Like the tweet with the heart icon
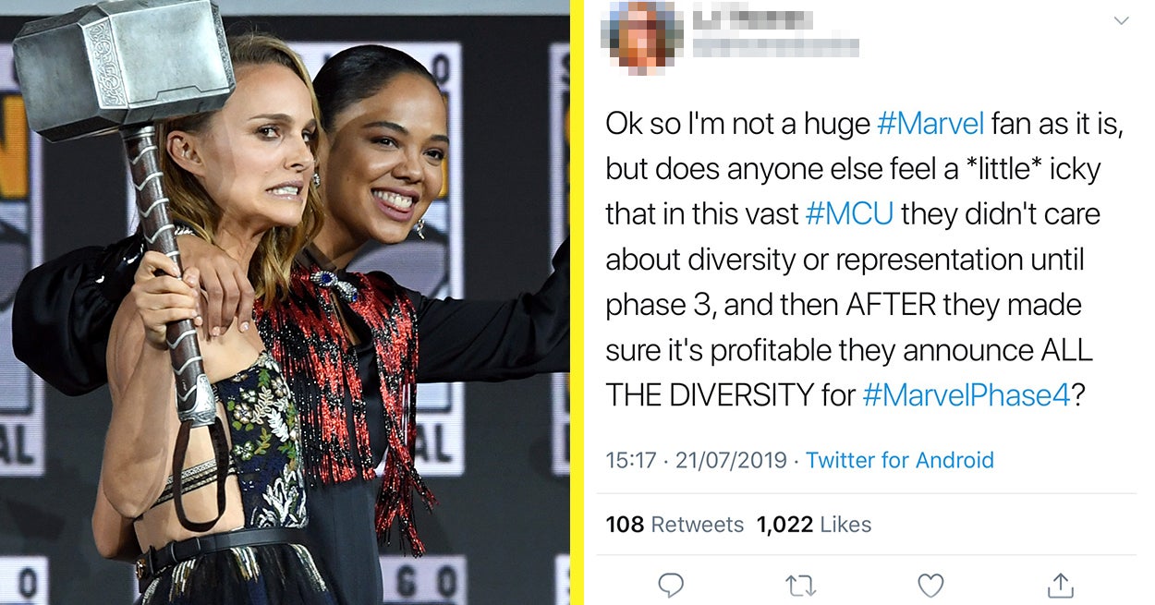 click(930, 585)
